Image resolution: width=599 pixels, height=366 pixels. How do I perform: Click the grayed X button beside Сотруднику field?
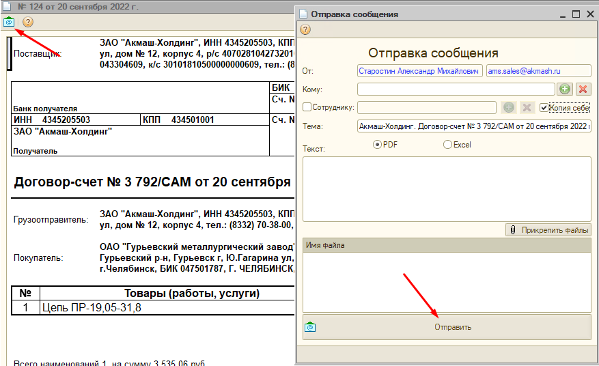[x=527, y=107]
